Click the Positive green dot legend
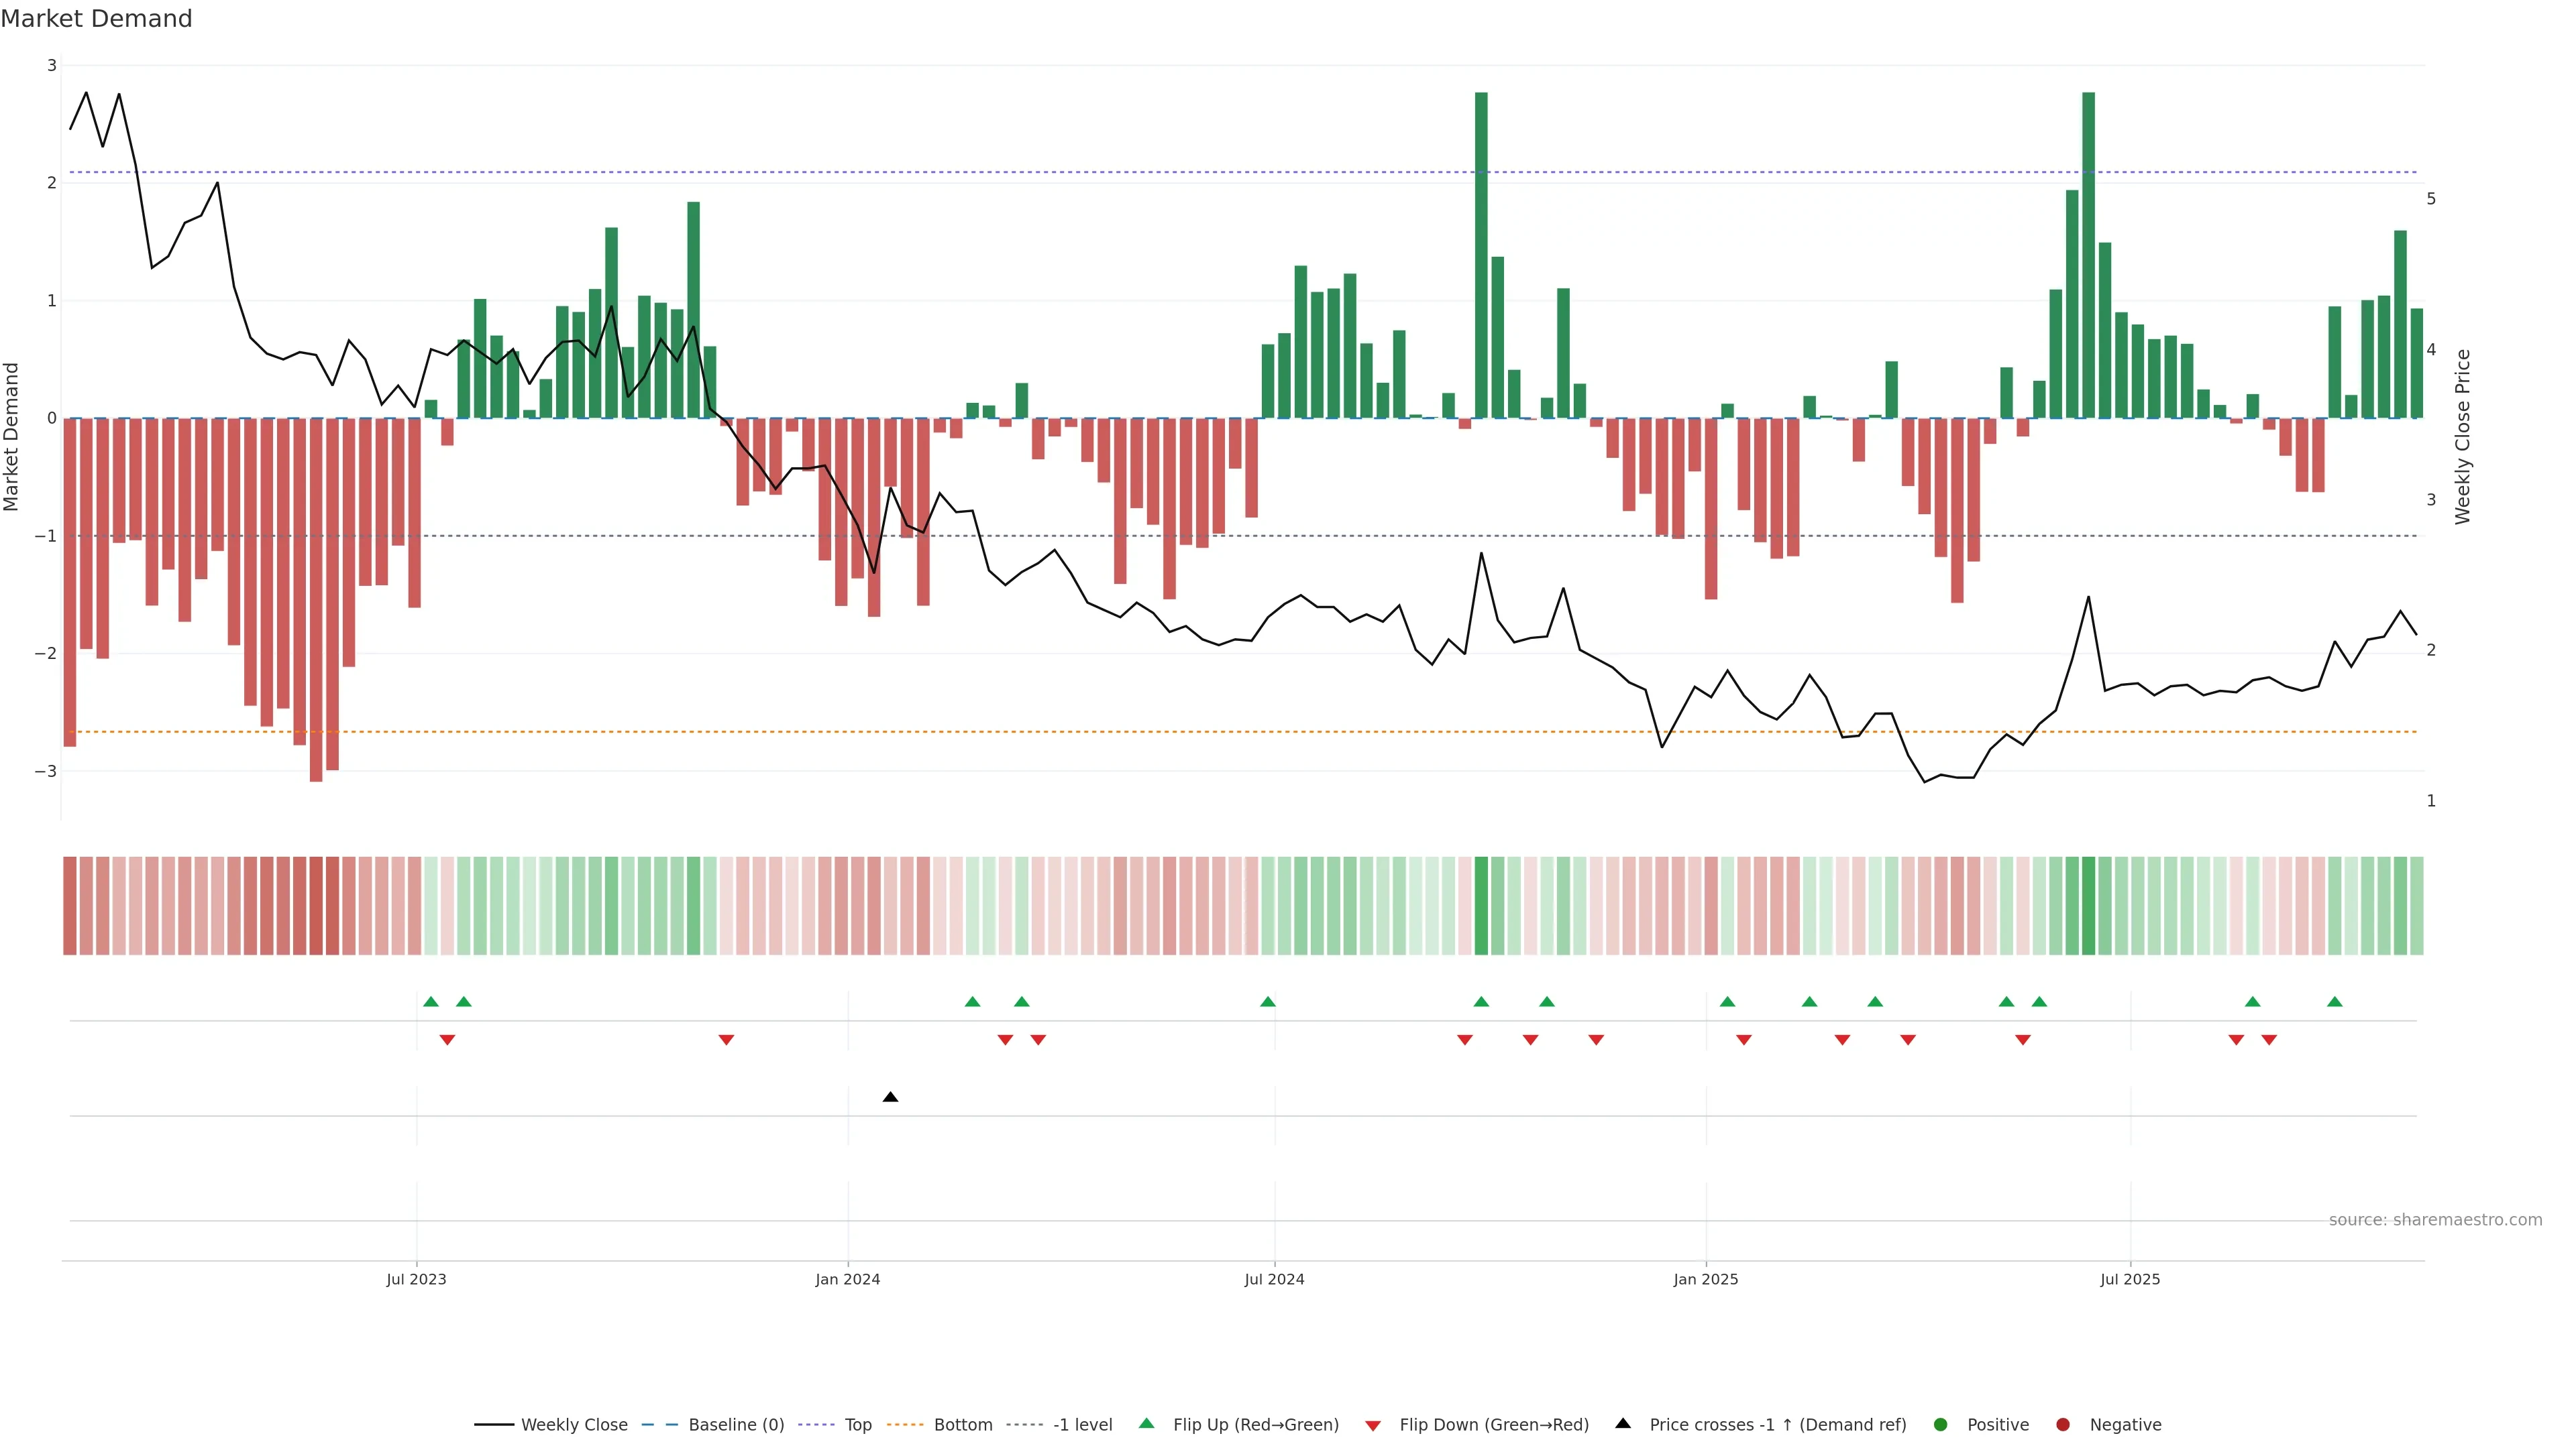The width and height of the screenshot is (2576, 1448). tap(1996, 1424)
